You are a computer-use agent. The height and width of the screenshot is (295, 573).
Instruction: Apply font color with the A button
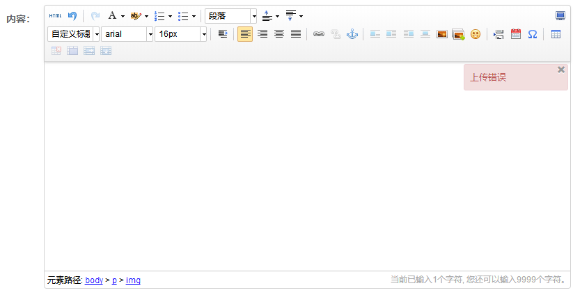pos(113,16)
